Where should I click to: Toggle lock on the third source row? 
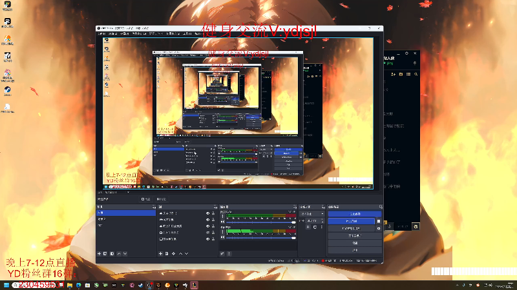(x=213, y=226)
